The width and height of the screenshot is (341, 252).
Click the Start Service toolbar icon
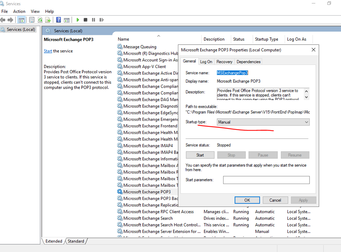pyautogui.click(x=78, y=20)
